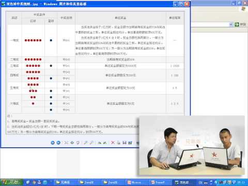Click the green Go arrow in background window
This screenshot has height=186, width=248.
click(x=237, y=24)
